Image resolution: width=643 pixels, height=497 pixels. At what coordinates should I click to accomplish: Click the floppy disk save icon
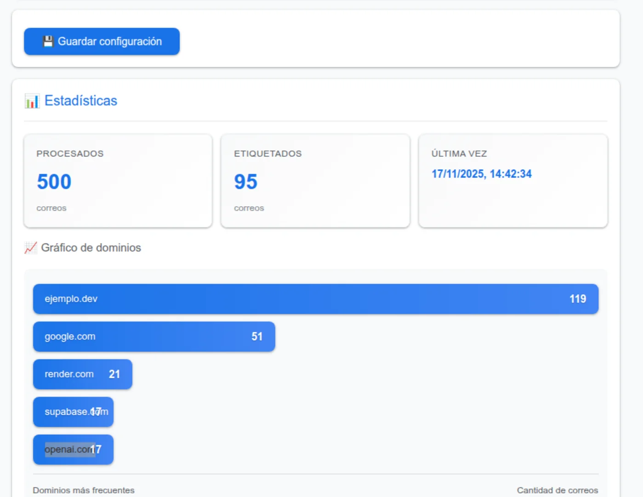48,41
